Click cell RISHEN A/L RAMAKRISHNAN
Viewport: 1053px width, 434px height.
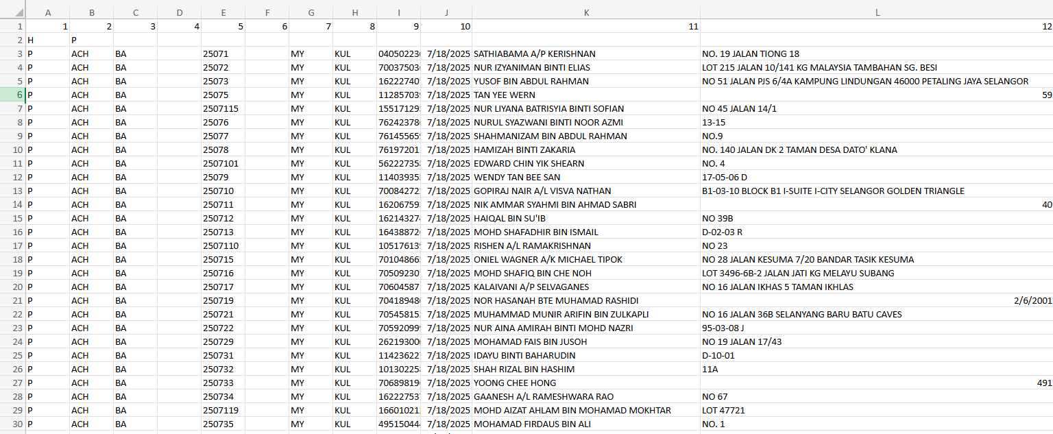coord(586,245)
